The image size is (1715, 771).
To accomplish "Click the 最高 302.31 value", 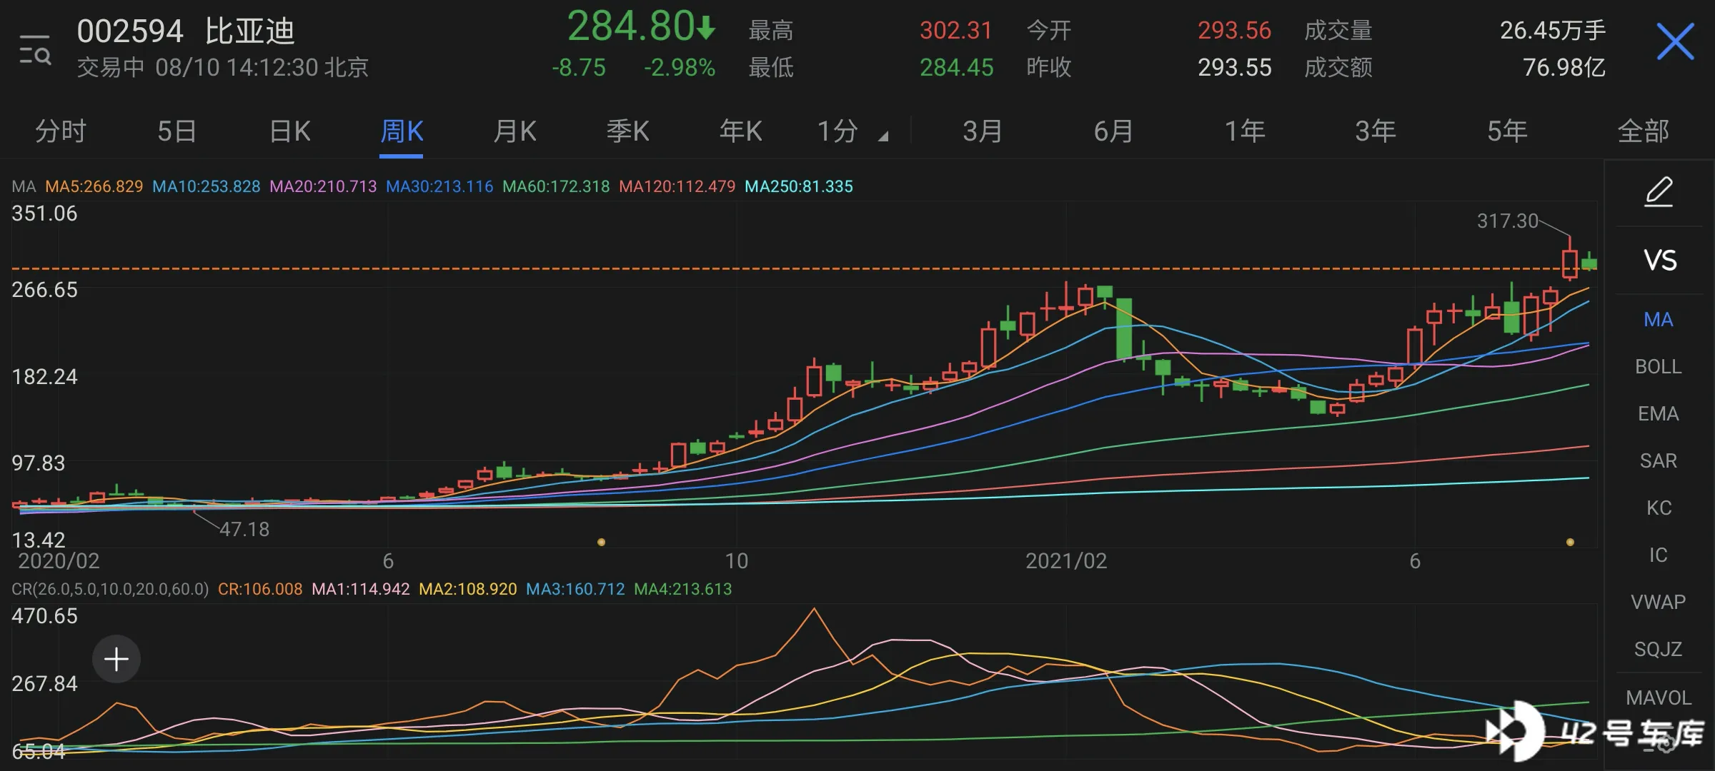I will pyautogui.click(x=956, y=30).
